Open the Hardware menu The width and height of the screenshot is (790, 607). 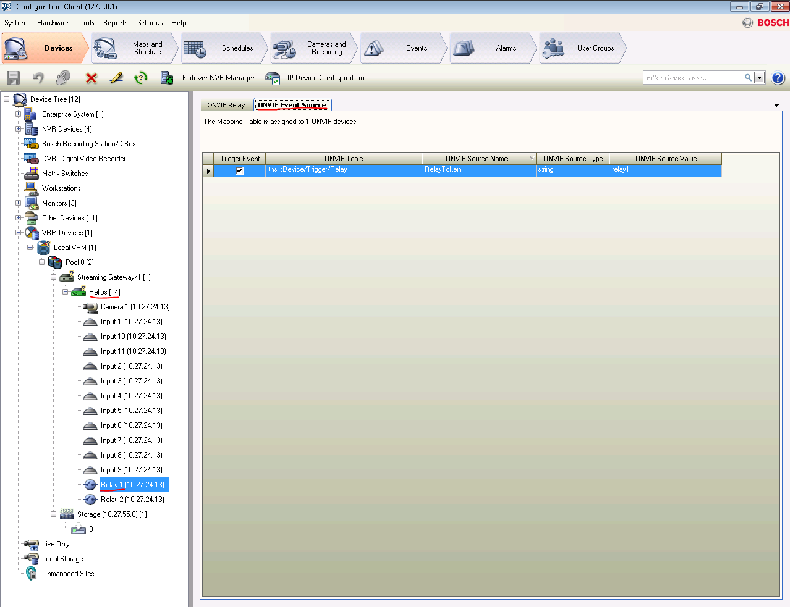click(53, 23)
